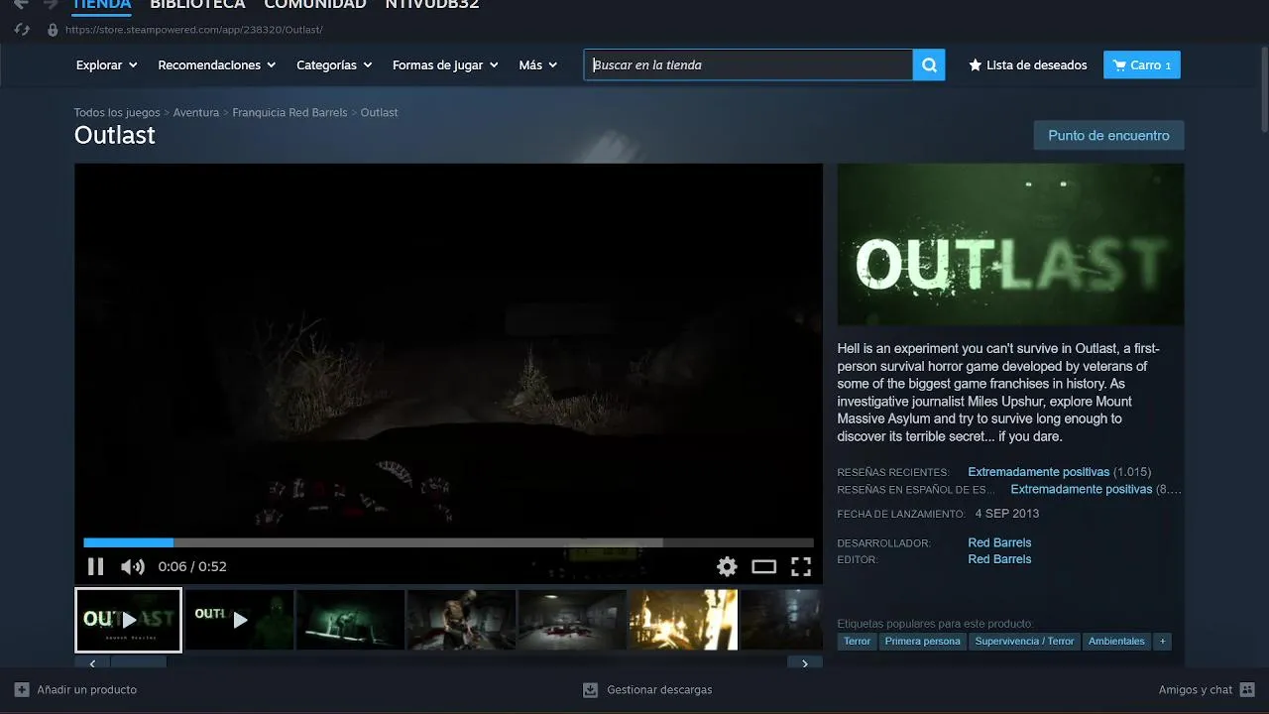Open Lista de deseados wishlist
Image resolution: width=1269 pixels, height=714 pixels.
click(x=1028, y=65)
